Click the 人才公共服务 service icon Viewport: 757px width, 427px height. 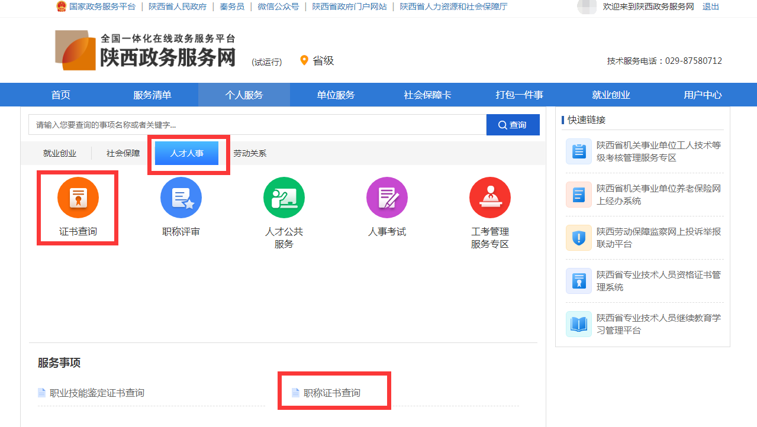(x=284, y=197)
